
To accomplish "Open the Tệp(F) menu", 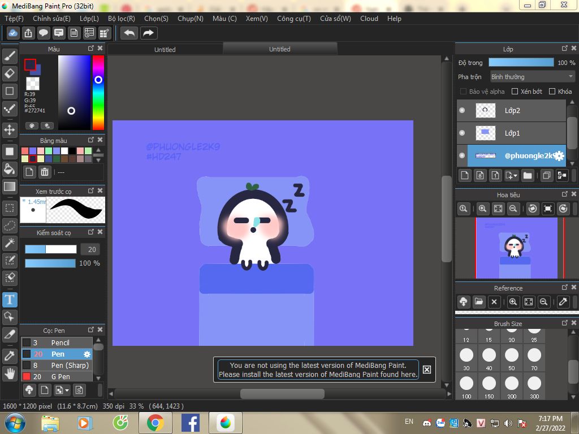I will coord(14,19).
